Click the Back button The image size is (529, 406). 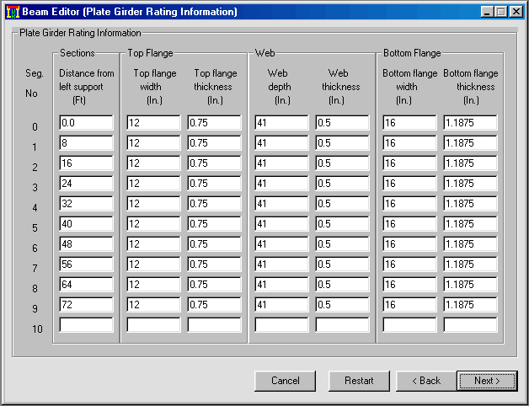(x=425, y=381)
